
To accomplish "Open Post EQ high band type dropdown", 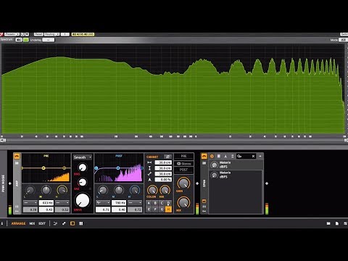I will tap(135, 202).
